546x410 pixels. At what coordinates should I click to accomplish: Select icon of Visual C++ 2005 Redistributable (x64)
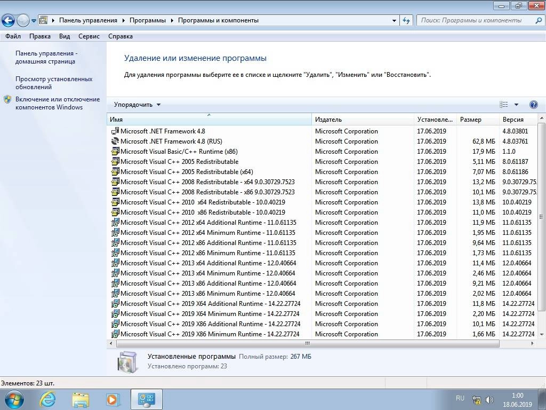coord(115,171)
